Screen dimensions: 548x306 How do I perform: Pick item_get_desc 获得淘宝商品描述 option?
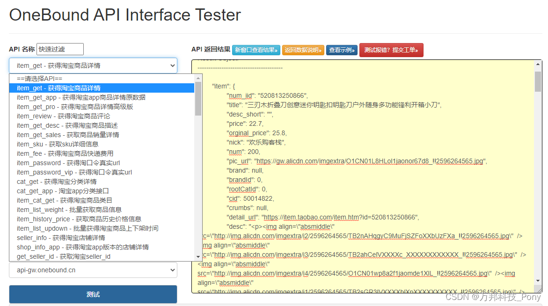[102, 125]
